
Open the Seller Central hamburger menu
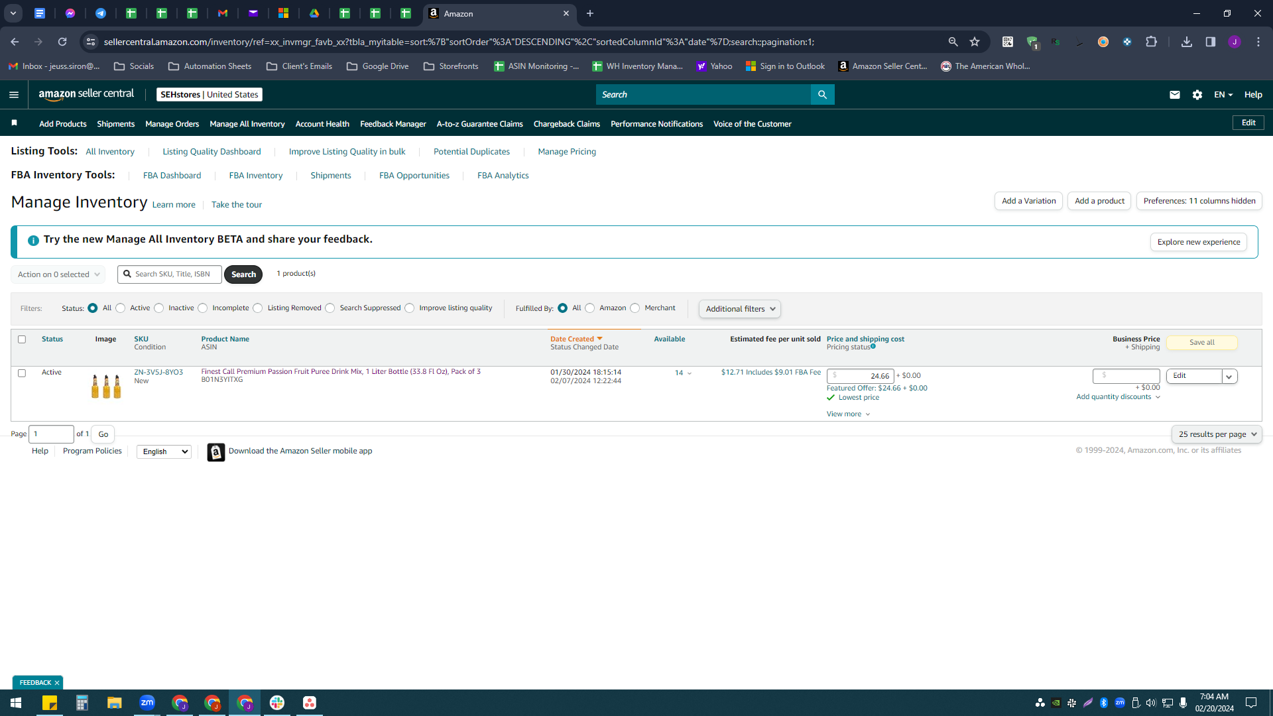14,95
